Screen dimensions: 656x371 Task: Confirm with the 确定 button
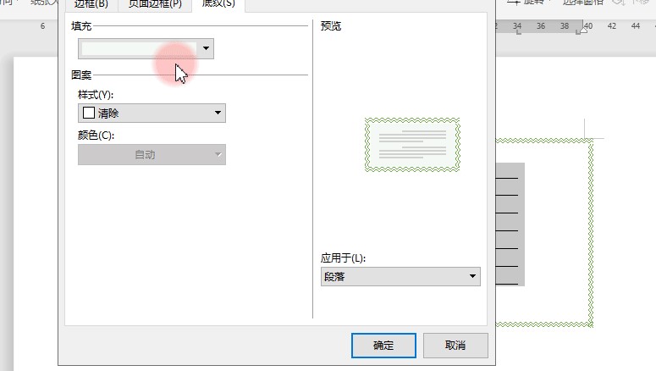click(383, 346)
